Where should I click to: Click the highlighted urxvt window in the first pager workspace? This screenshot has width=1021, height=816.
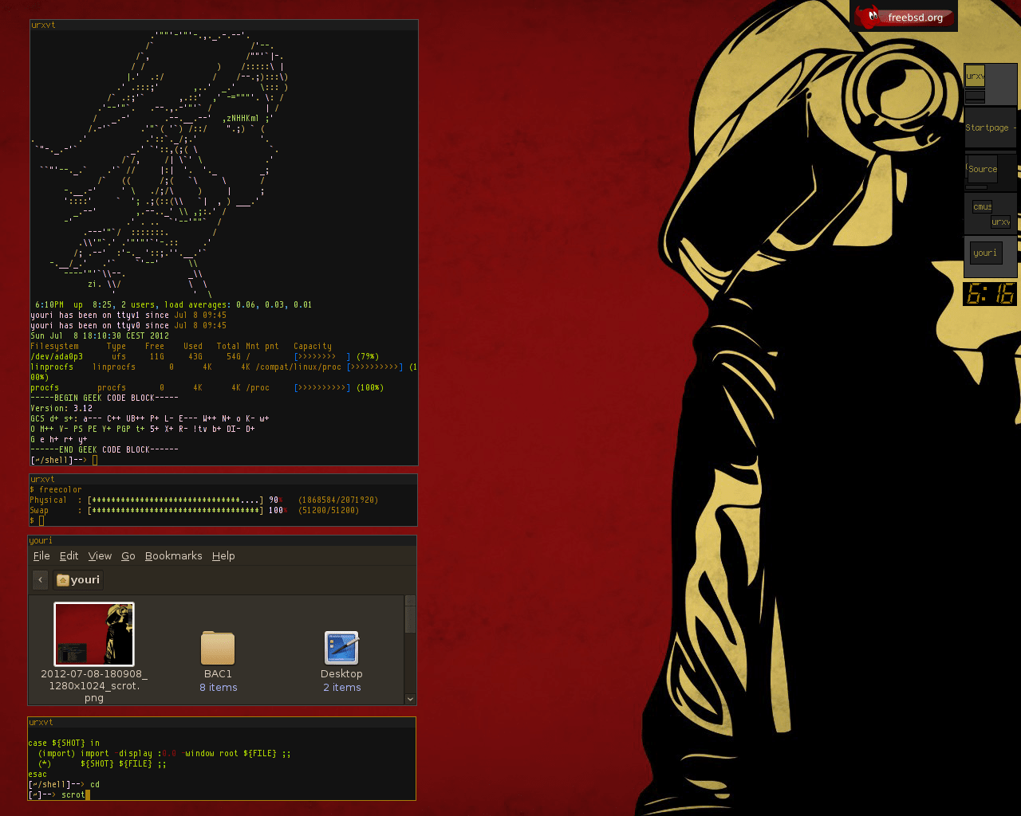tap(975, 76)
